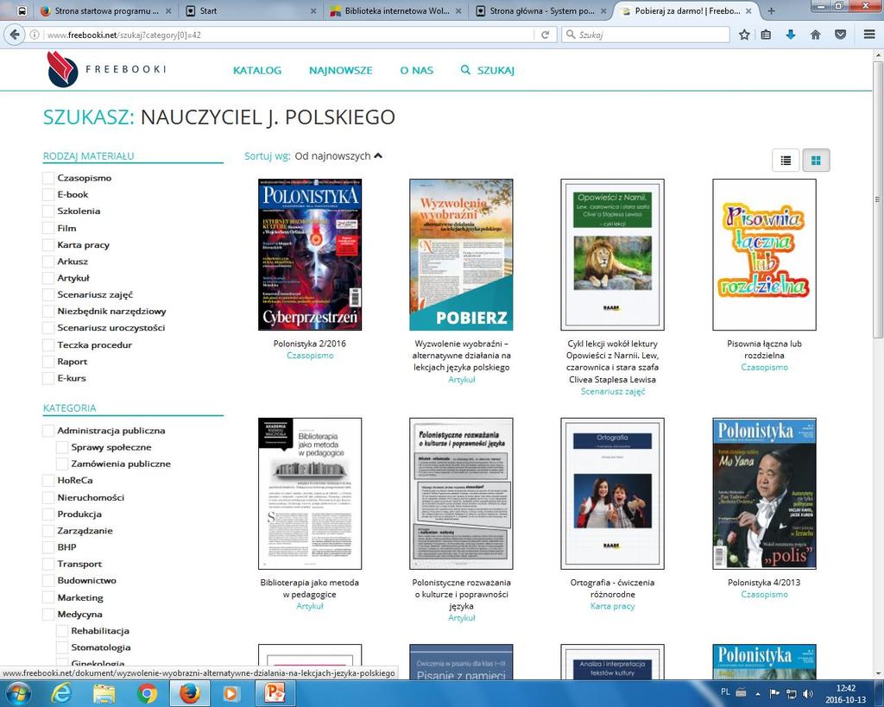Click the page vertical scrollbar
This screenshot has height=707, width=884.
[878, 198]
